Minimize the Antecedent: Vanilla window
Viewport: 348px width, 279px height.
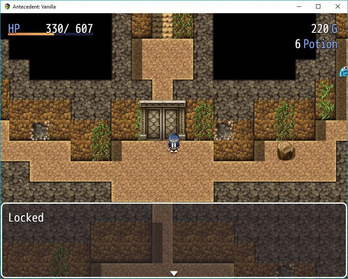[299, 6]
